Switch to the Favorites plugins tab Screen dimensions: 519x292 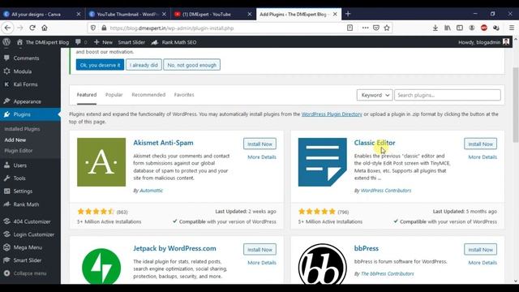(184, 95)
